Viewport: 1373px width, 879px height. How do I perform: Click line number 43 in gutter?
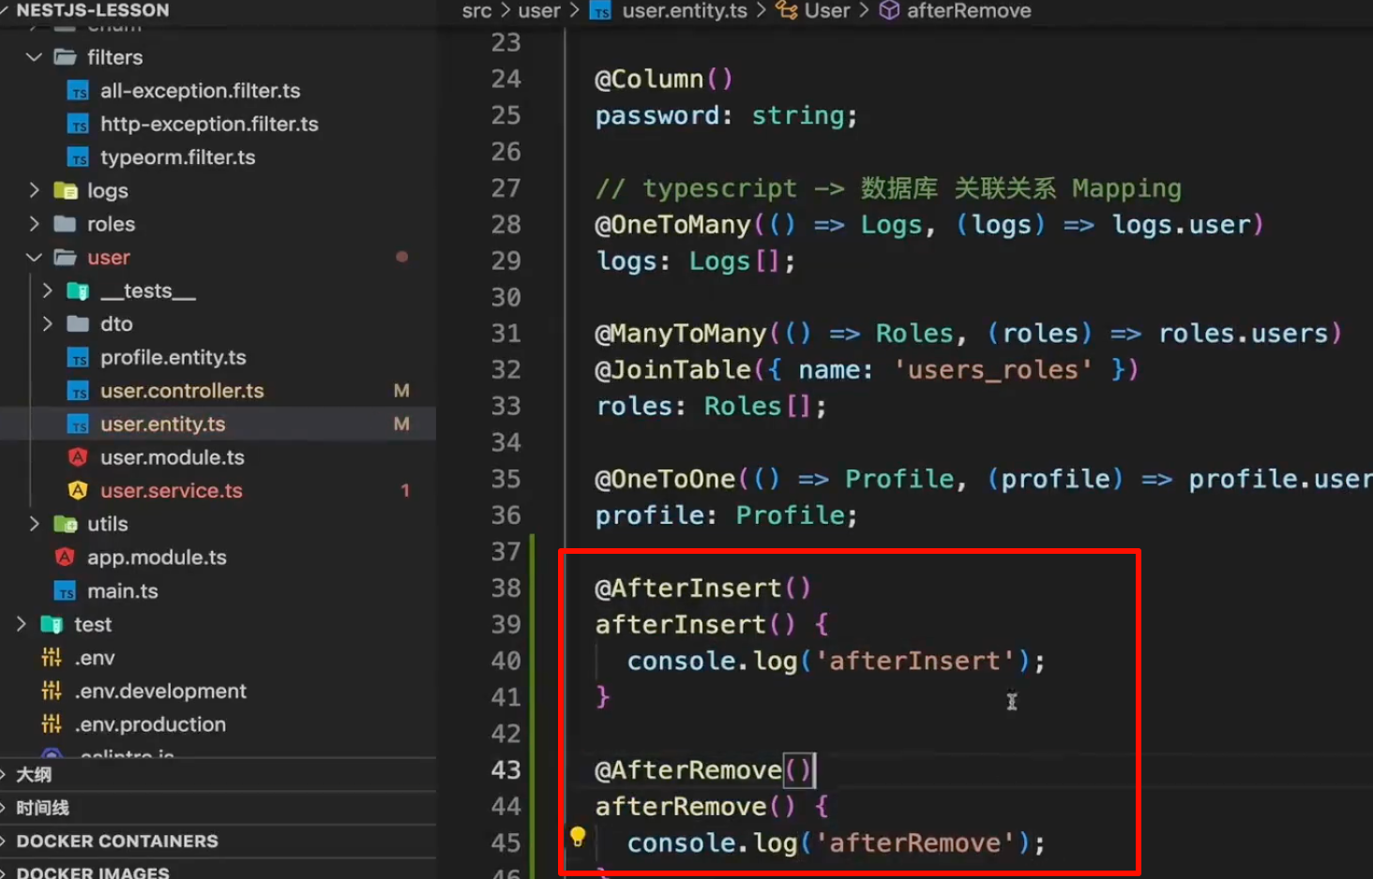click(506, 770)
